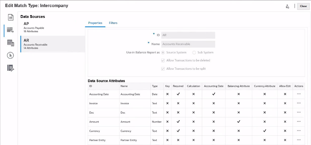
Task: Click the Invoice ID cell
Action: pyautogui.click(x=104, y=103)
